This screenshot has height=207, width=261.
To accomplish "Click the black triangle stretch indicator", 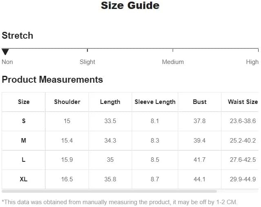I will pyautogui.click(x=5, y=52).
